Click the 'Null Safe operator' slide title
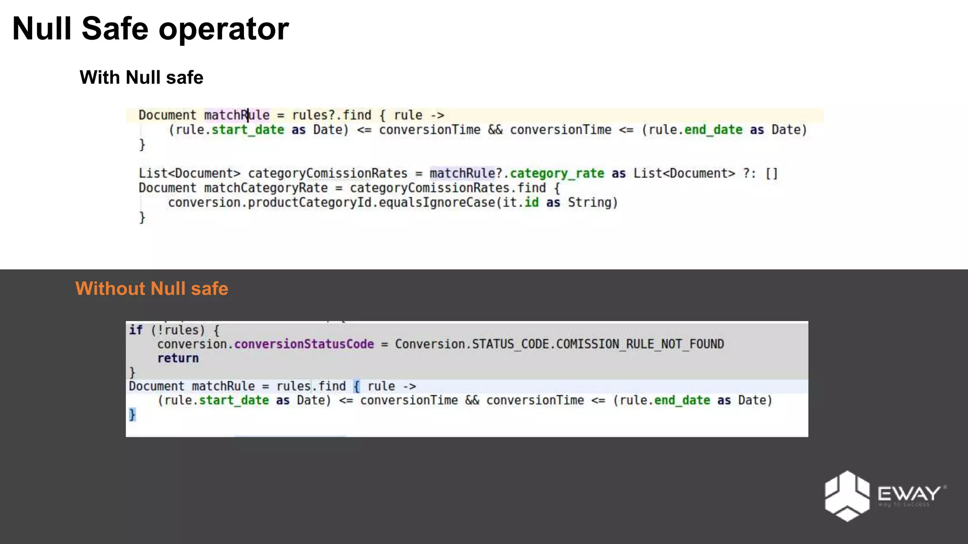Viewport: 968px width, 544px height. pos(150,29)
